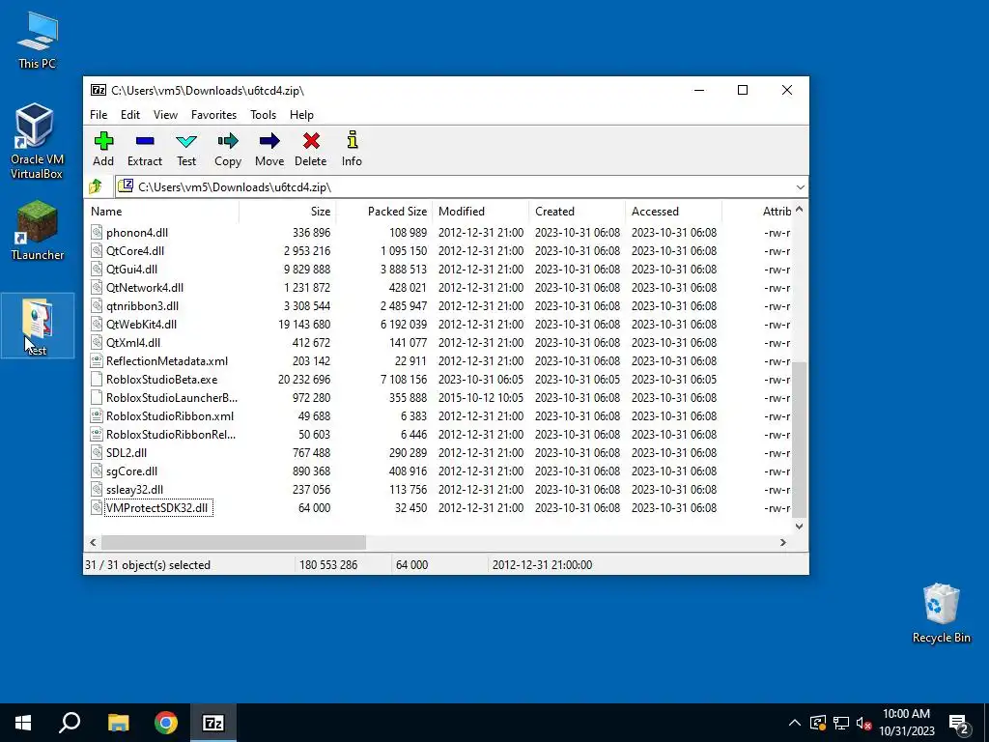This screenshot has width=989, height=742.
Task: Click the horizontal scrollbar thumb
Action: pyautogui.click(x=234, y=543)
